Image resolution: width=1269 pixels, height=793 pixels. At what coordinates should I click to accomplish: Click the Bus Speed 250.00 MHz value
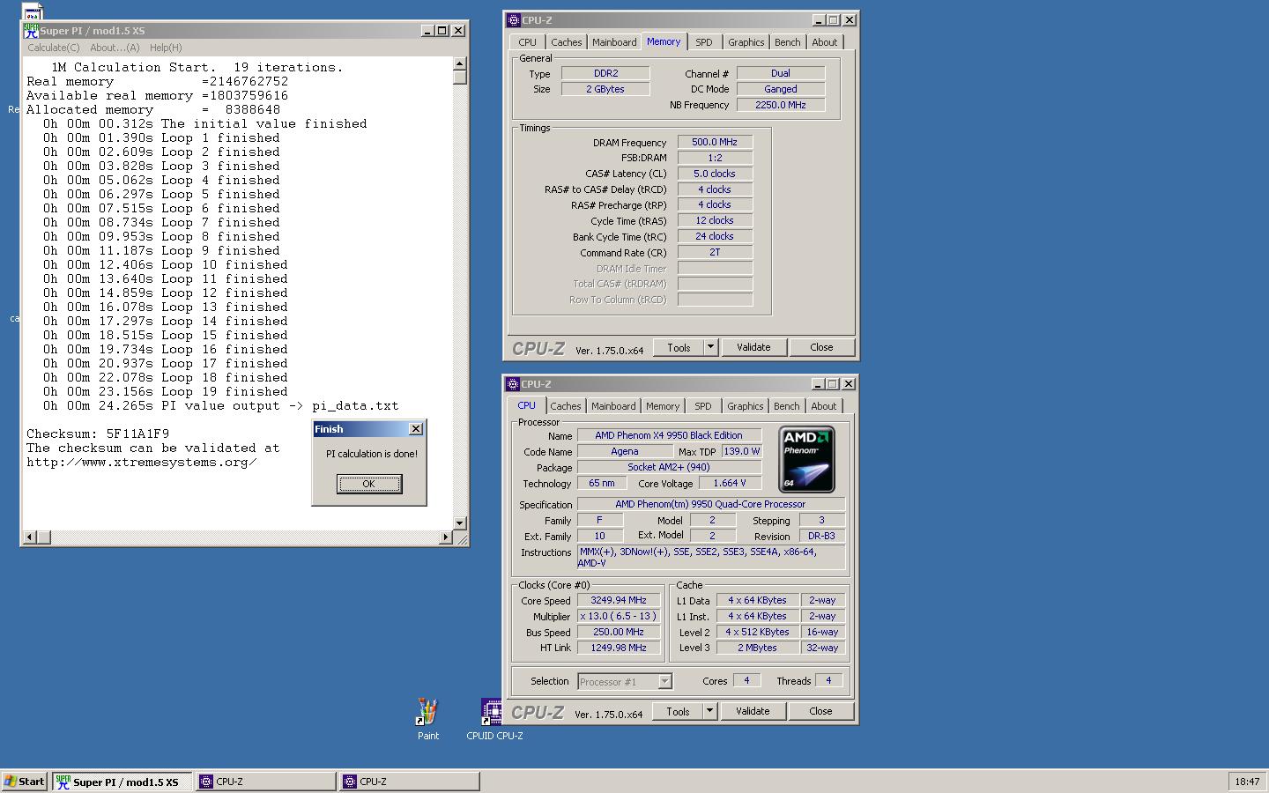pyautogui.click(x=619, y=632)
